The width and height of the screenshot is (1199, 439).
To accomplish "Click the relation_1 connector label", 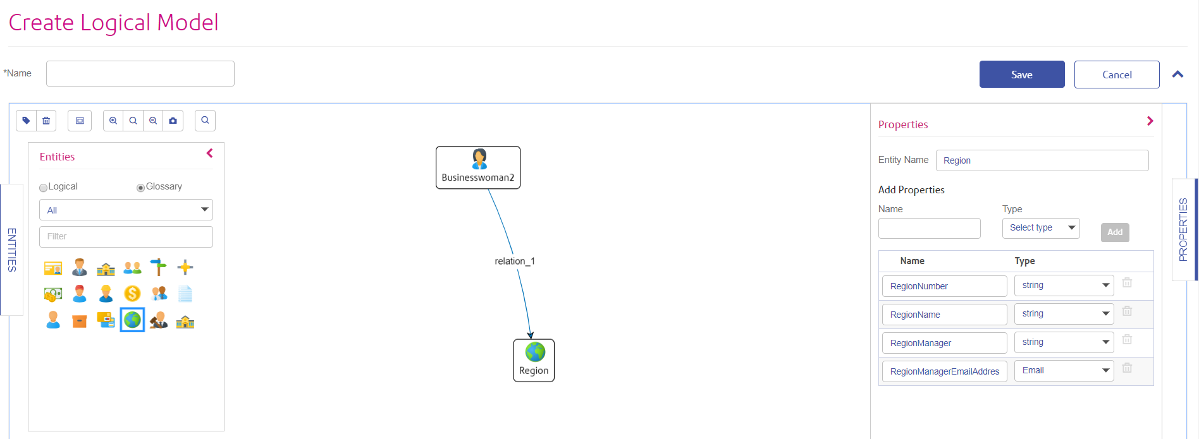I will tap(515, 262).
